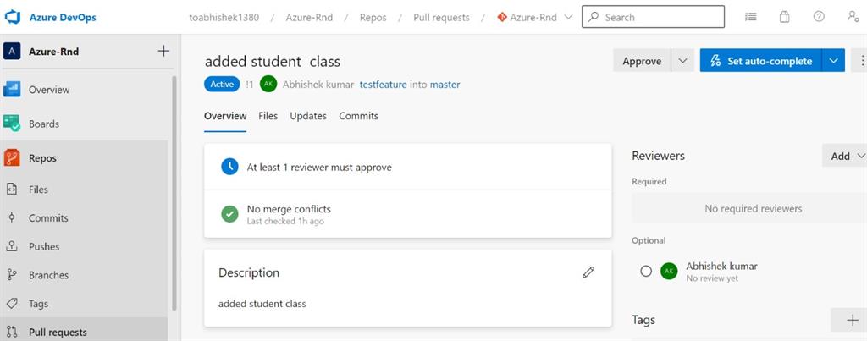Select the vote circle next to Abhishek kumar
Viewport: 867px width, 341px height.
pyautogui.click(x=646, y=272)
